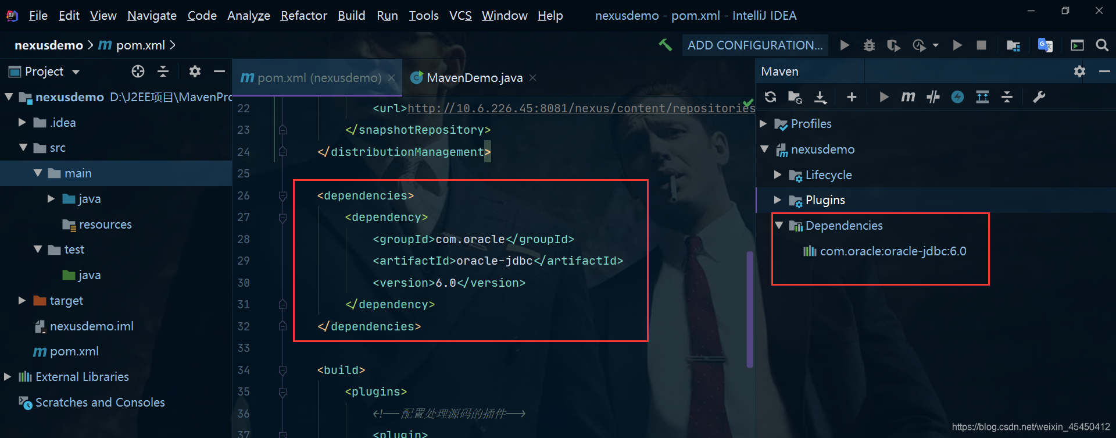The width and height of the screenshot is (1116, 438).
Task: Expand the target folder
Action: coord(22,300)
